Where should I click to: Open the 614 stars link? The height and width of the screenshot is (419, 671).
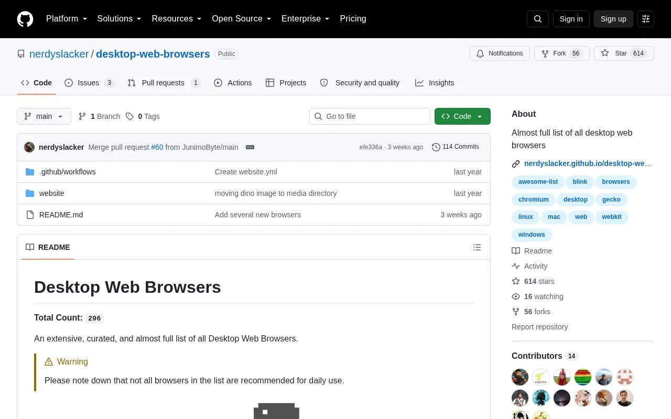point(539,281)
